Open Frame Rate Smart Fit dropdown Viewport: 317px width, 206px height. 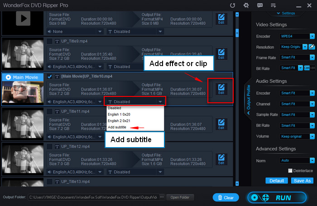coord(297,57)
